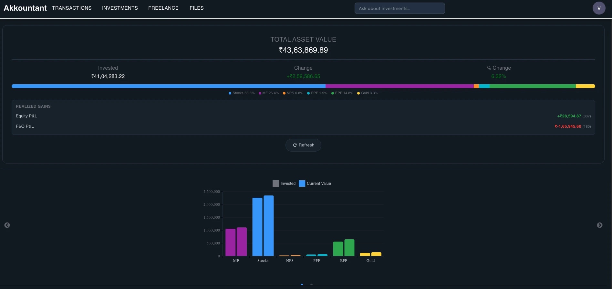The image size is (612, 289).
Task: Click the Stocks 53.8% legend label
Action: [x=242, y=93]
